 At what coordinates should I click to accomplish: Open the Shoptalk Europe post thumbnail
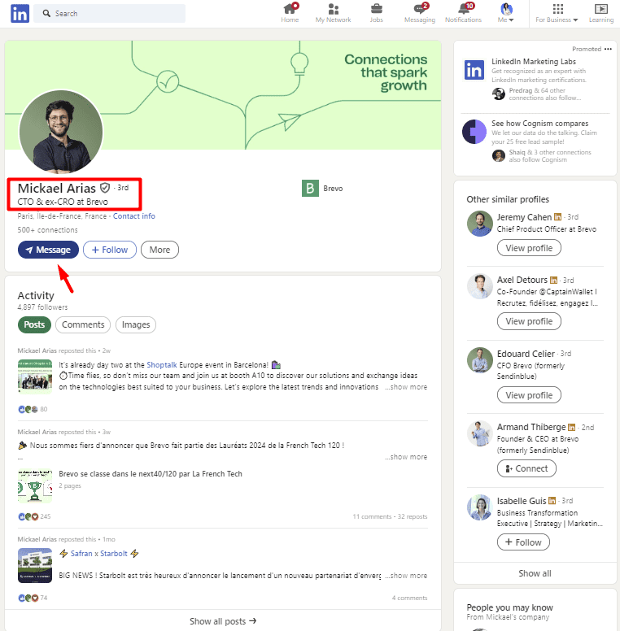pos(35,376)
